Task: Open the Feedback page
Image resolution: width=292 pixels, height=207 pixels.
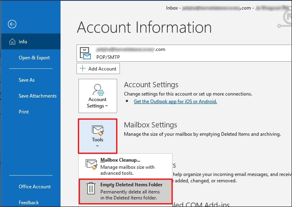Action: pos(29,202)
